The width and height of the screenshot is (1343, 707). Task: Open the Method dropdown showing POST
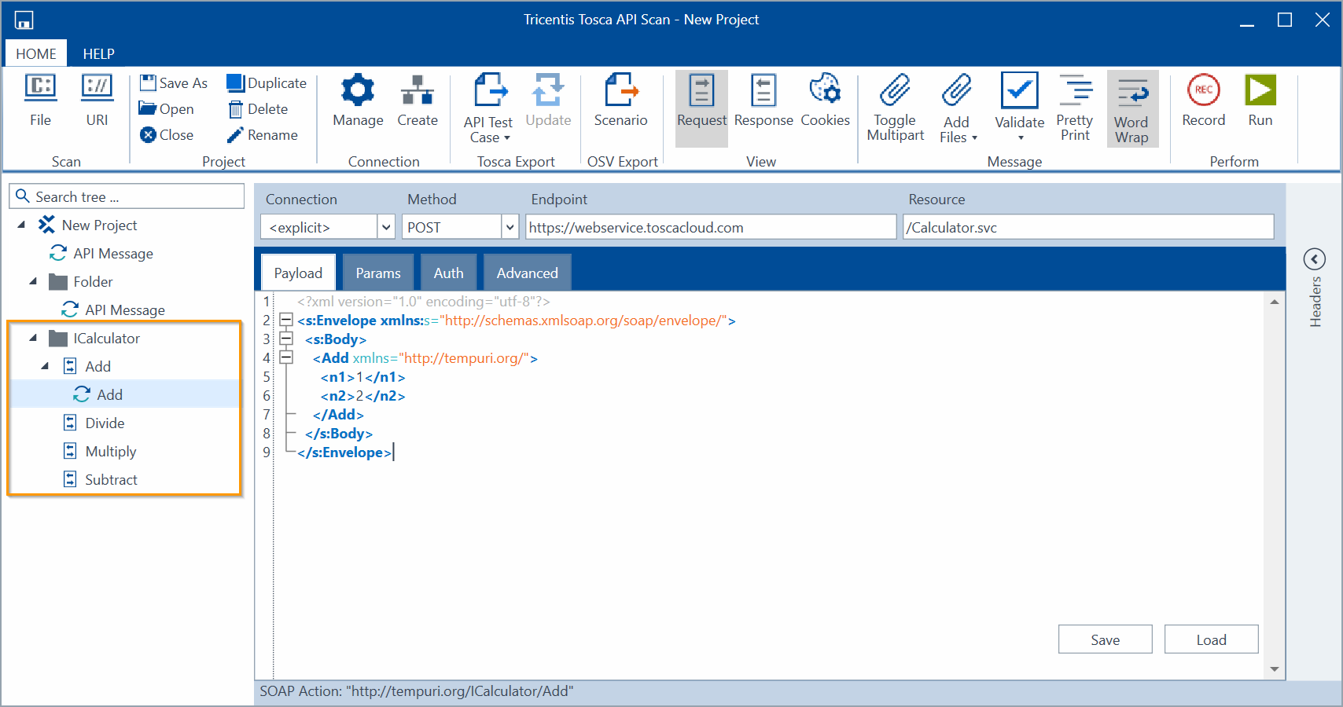pyautogui.click(x=510, y=228)
